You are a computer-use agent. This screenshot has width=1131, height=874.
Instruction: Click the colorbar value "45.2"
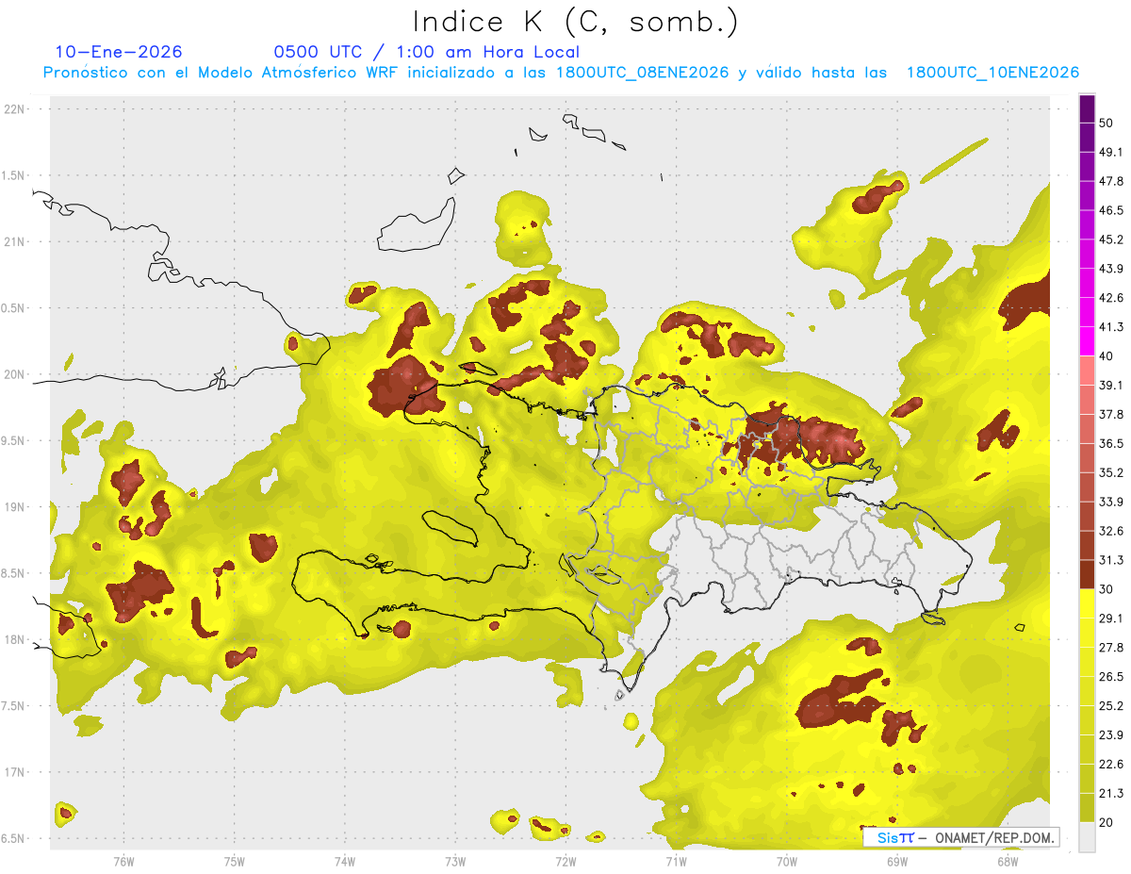point(1110,239)
